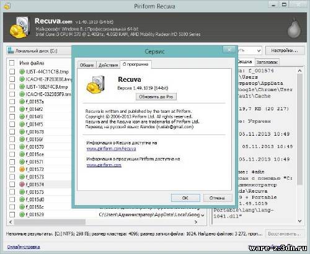The width and height of the screenshot is (310, 254).
Task: Click green status icon of f_001529
Action: pyautogui.click(x=22, y=214)
